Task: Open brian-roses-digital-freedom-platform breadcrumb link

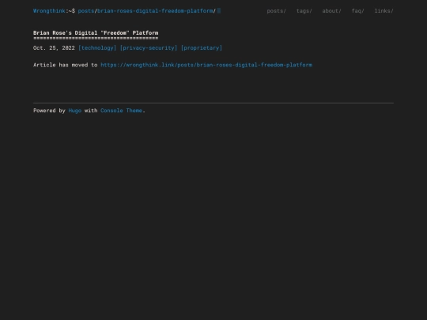Action: click(x=155, y=11)
